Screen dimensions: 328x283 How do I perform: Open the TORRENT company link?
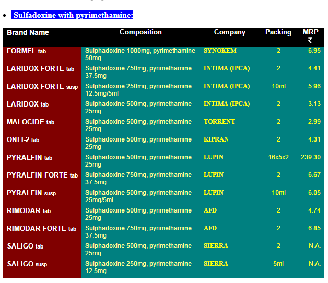219,122
